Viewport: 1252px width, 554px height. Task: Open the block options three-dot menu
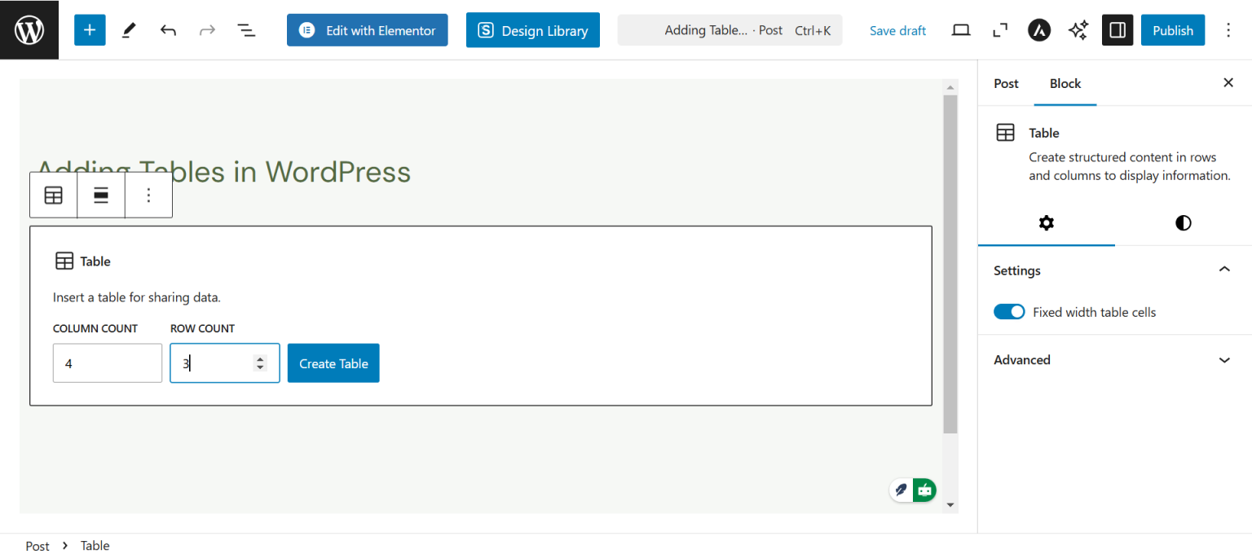pos(148,195)
